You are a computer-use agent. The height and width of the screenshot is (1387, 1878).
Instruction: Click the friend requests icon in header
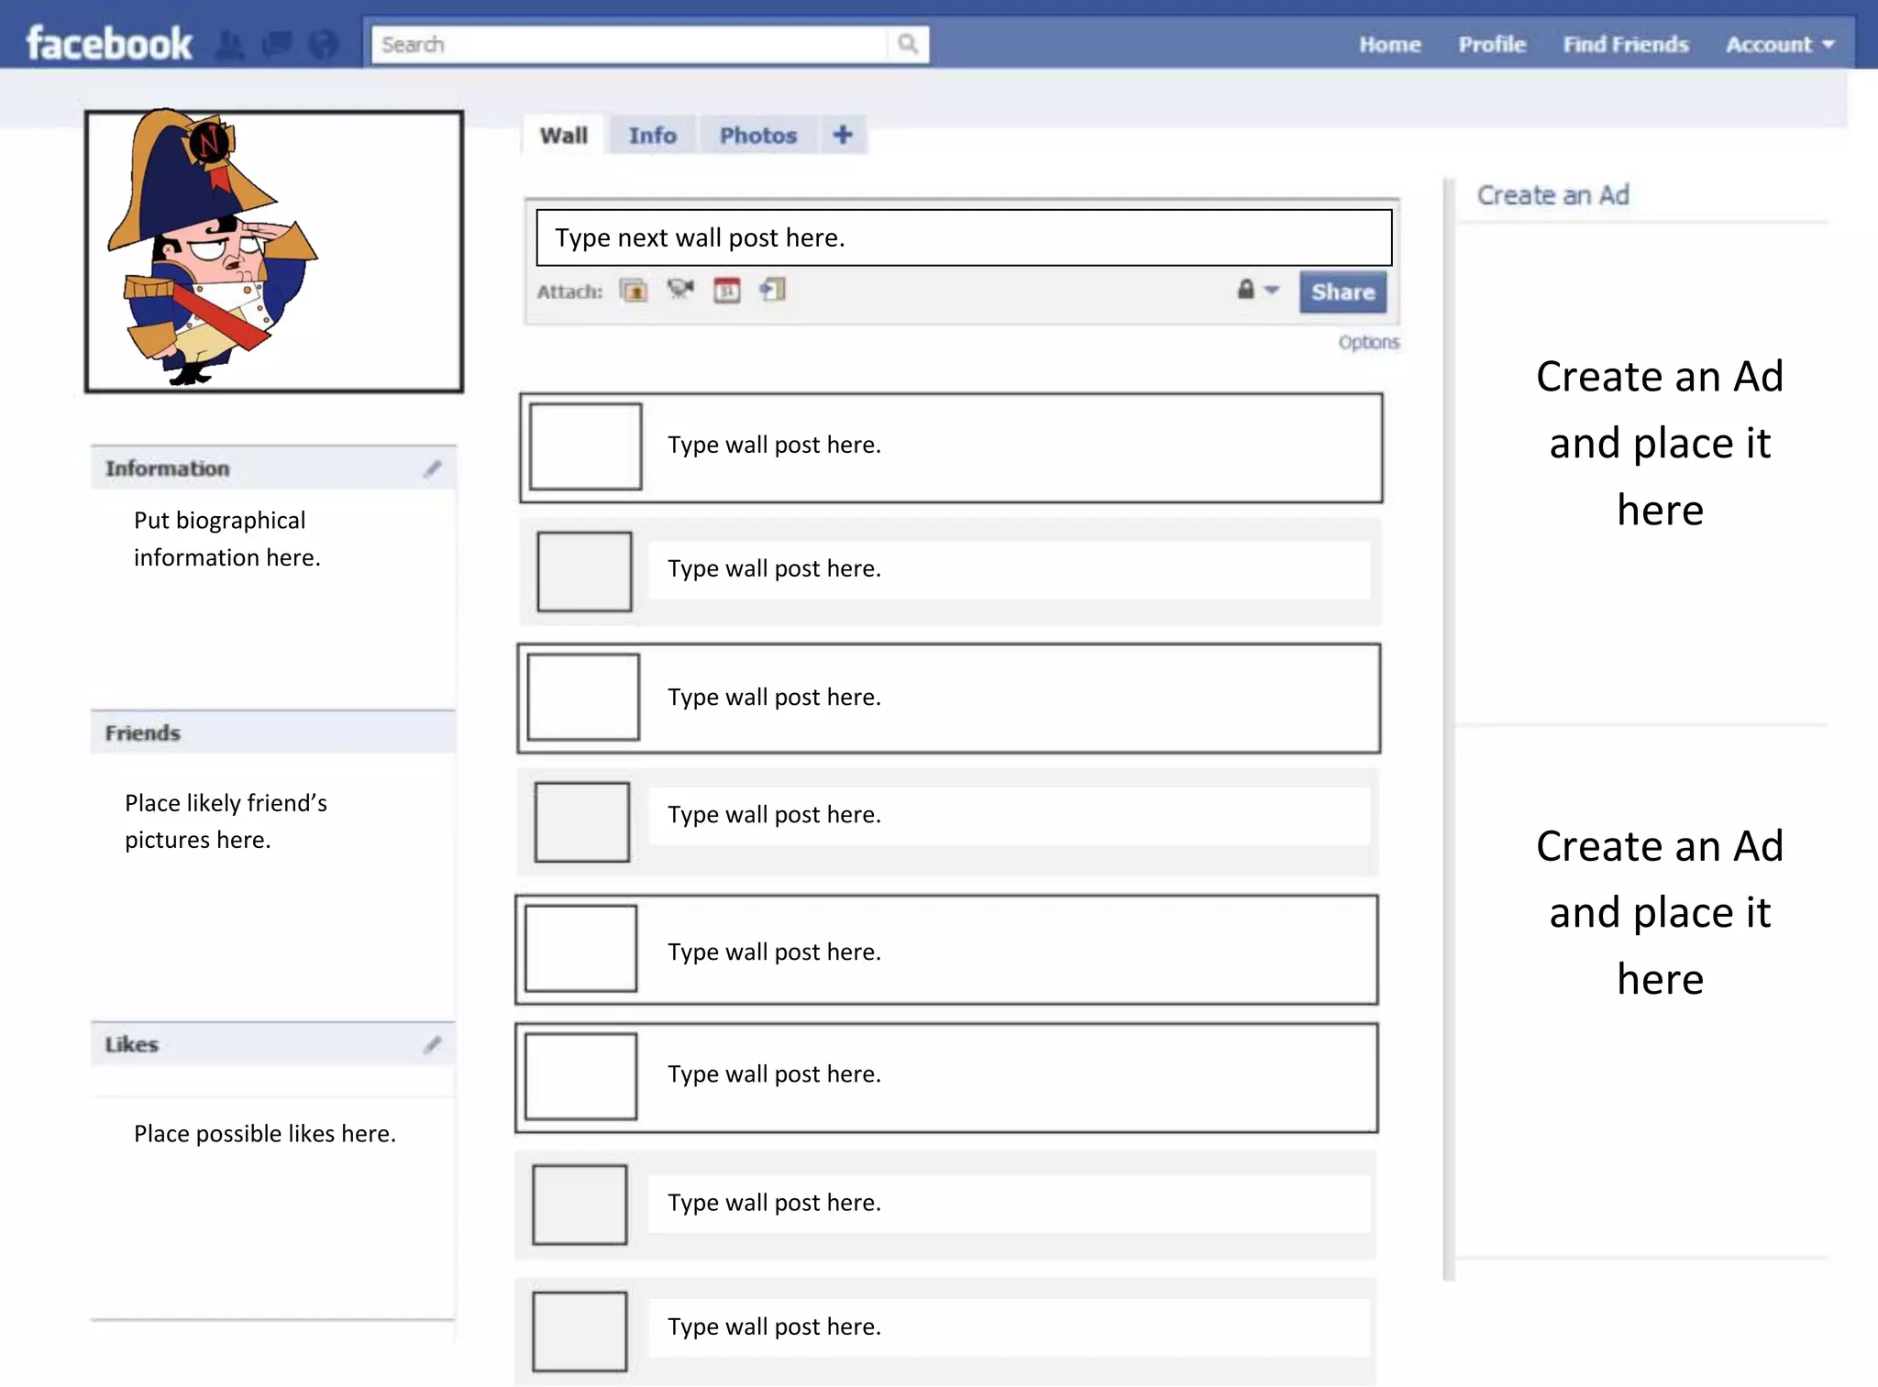(229, 44)
